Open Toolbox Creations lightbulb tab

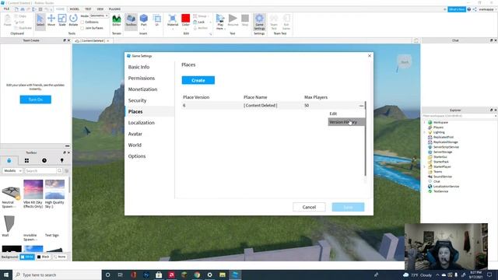(62, 160)
